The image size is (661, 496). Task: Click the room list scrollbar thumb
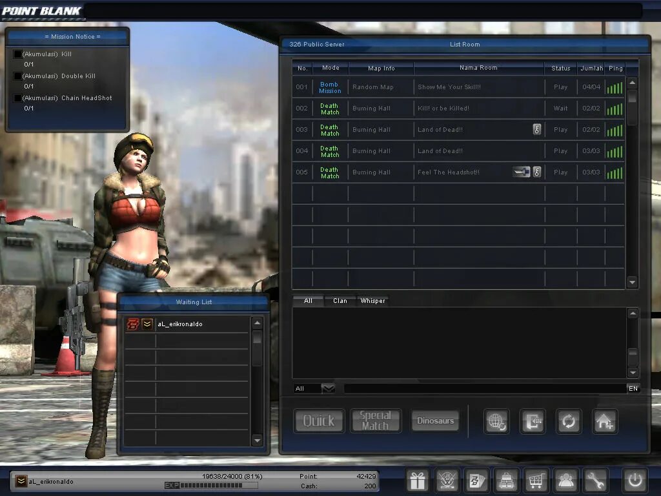tap(632, 97)
